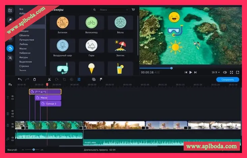Detach the preview window
The height and width of the screenshot is (158, 247).
[238, 72]
